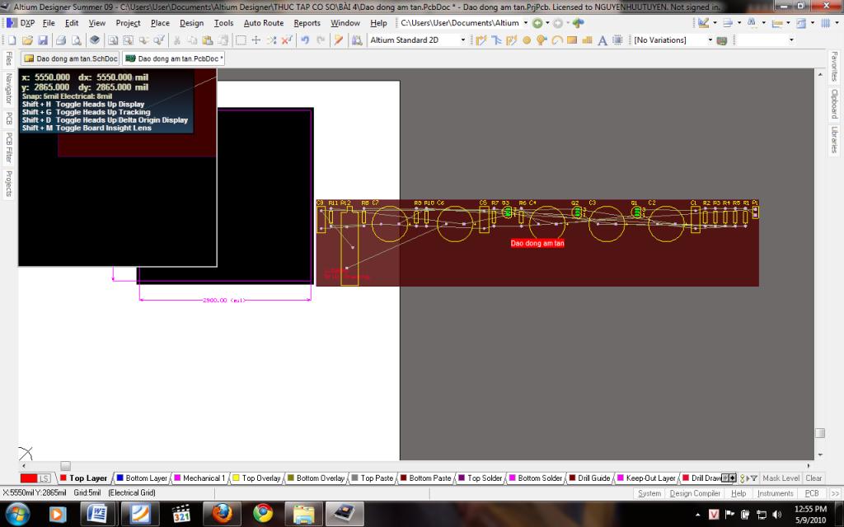Click the Select Inside Area icon
844x527 pixels.
[x=241, y=40]
